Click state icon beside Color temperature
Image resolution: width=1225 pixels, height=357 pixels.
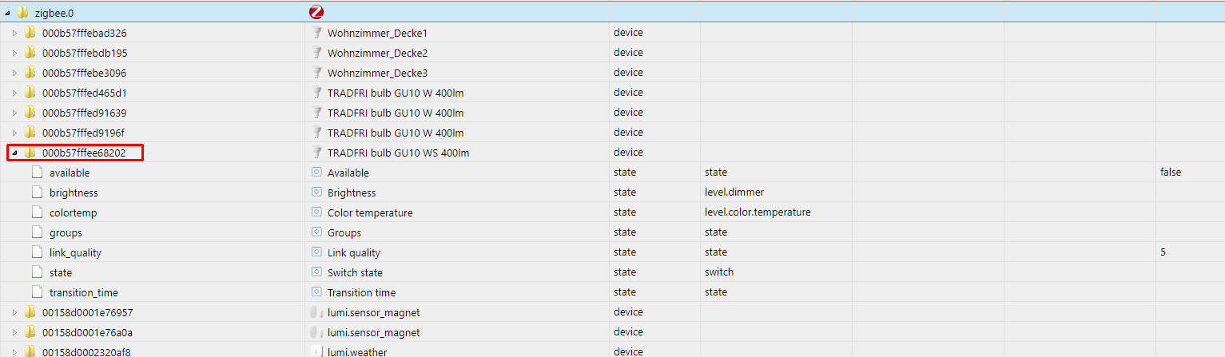(316, 212)
